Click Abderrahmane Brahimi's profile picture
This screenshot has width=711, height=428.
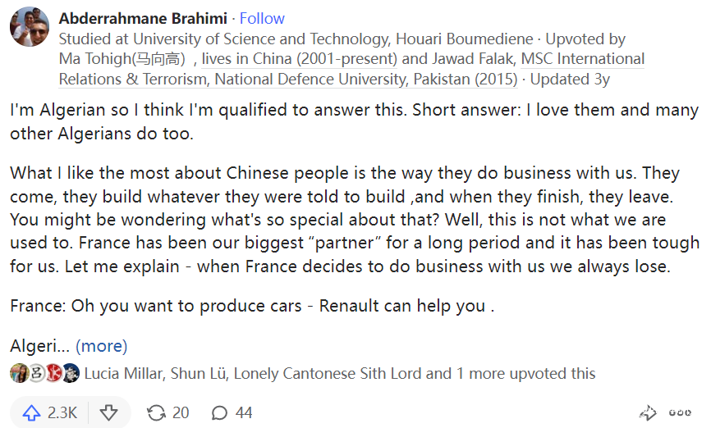coord(30,28)
